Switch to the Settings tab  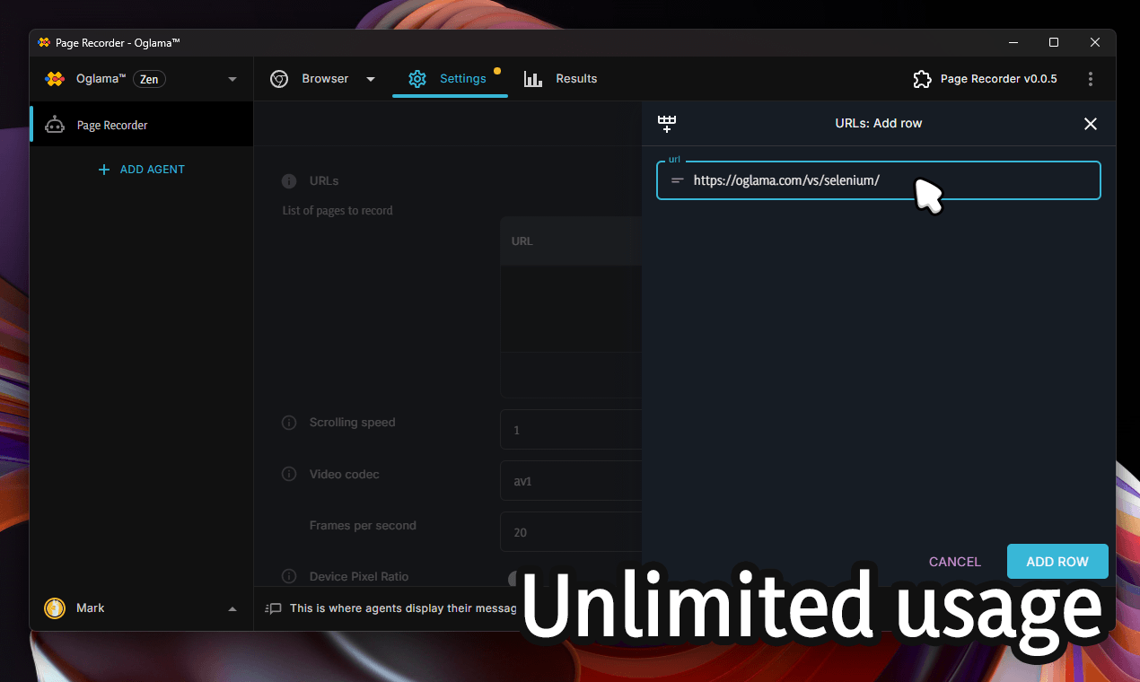451,79
